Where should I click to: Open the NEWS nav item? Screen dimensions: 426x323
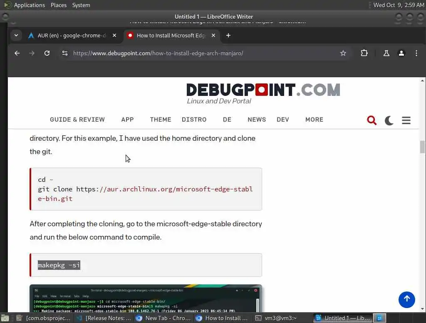[257, 120]
